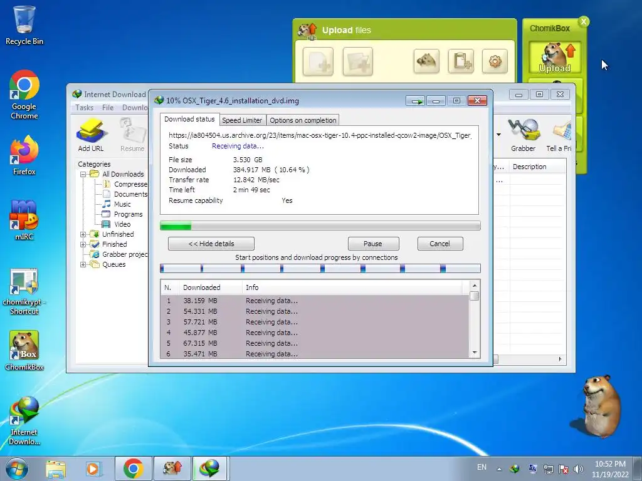Screen dimensions: 642x481
Task: Click volume icon in system tray
Action: 579,468
